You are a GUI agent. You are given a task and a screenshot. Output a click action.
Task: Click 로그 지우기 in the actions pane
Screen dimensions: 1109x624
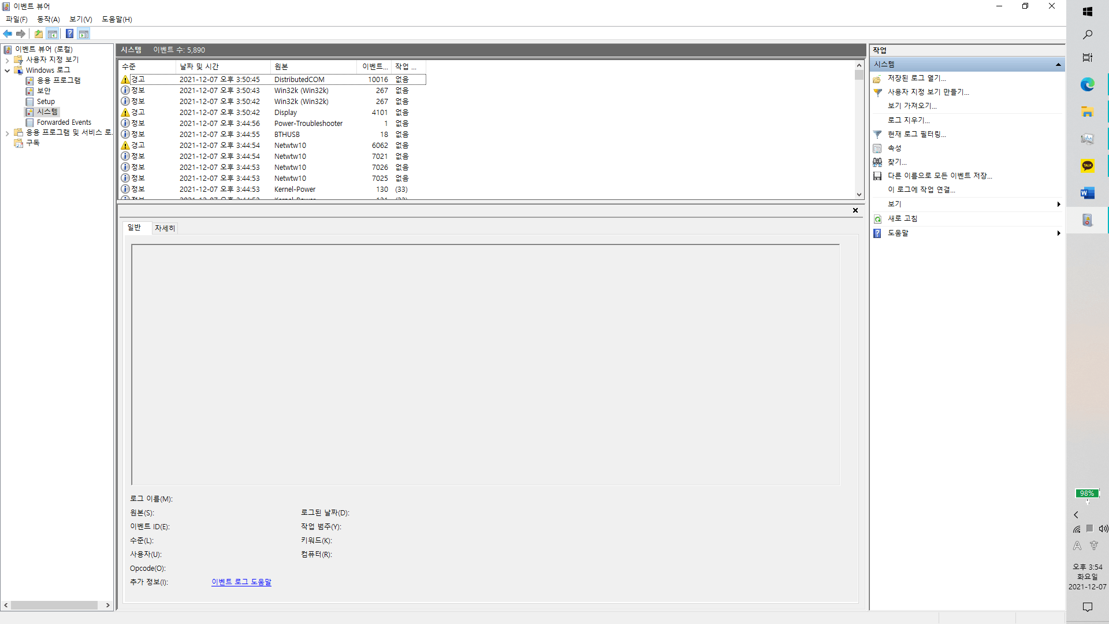908,120
